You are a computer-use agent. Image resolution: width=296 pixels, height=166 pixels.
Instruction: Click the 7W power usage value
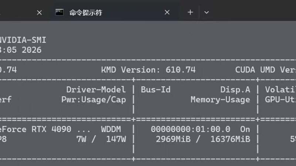(81, 139)
